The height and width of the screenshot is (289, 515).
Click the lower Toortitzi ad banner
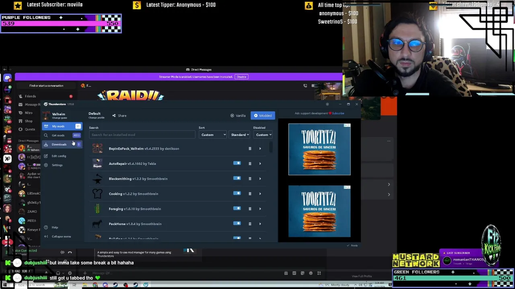click(x=319, y=211)
